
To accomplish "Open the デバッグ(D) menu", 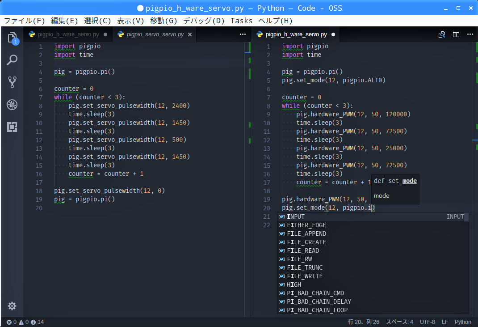I will tap(204, 21).
